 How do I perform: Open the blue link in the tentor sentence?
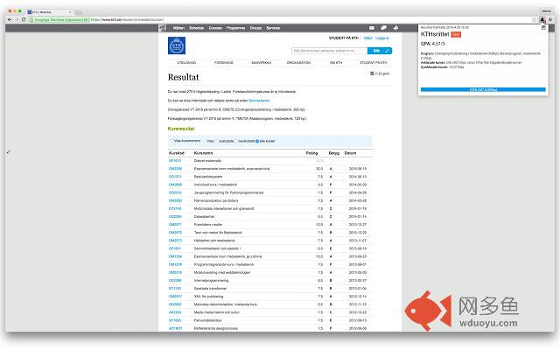pyautogui.click(x=259, y=101)
